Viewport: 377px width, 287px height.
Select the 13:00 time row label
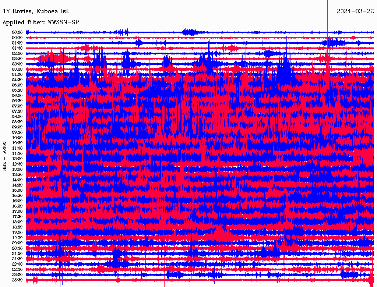[17, 169]
